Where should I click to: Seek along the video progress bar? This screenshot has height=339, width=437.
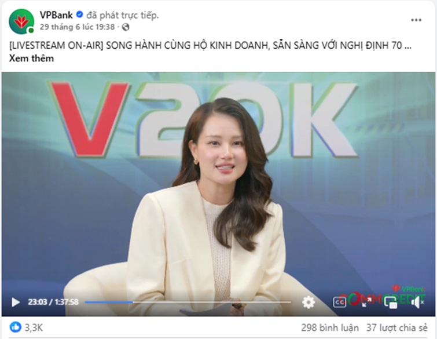point(188,302)
